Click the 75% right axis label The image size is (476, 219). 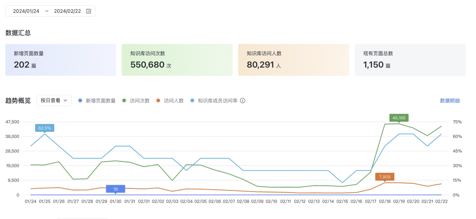tap(457, 122)
